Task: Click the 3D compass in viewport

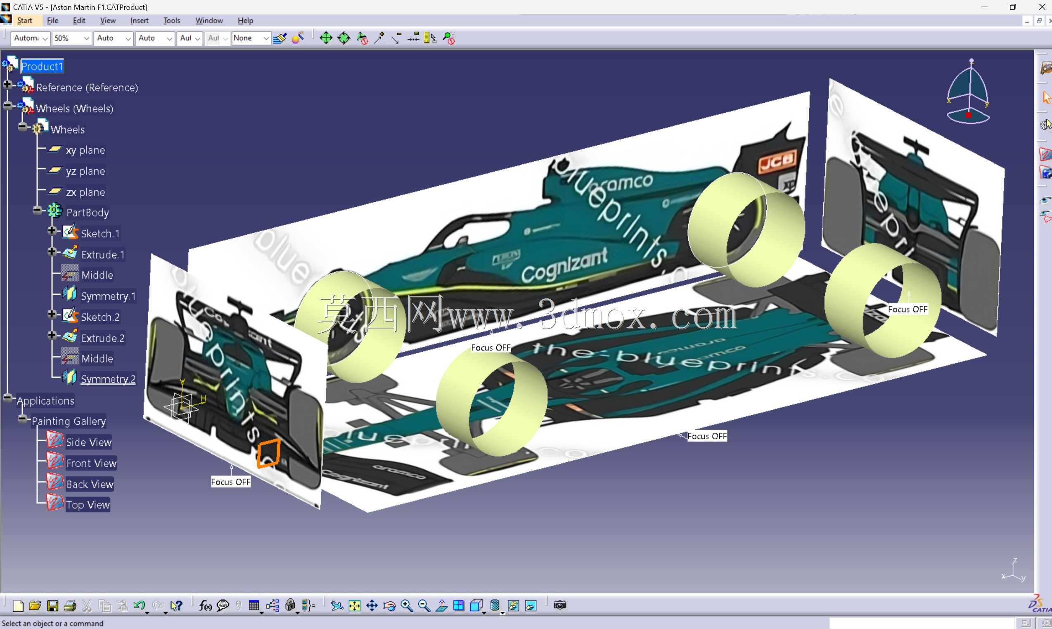Action: point(968,91)
